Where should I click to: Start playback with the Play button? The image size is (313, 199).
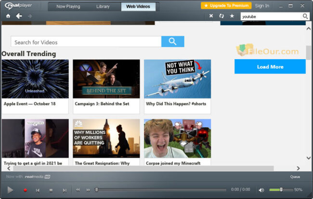(x=10, y=190)
